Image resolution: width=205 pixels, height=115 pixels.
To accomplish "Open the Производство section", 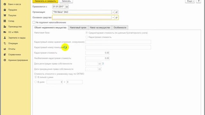I will point(15,27).
